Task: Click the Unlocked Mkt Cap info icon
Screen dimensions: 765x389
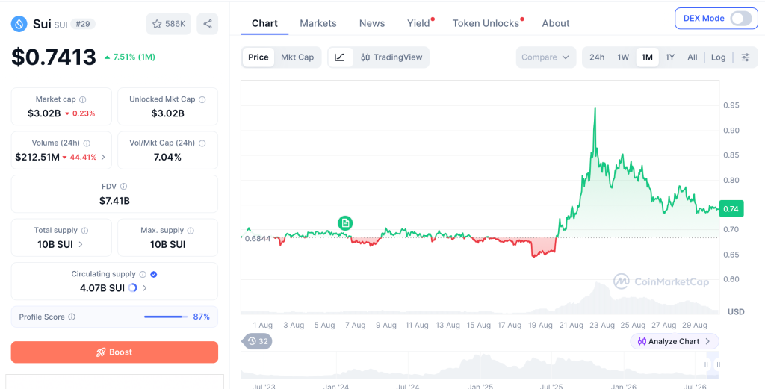Action: click(x=202, y=99)
